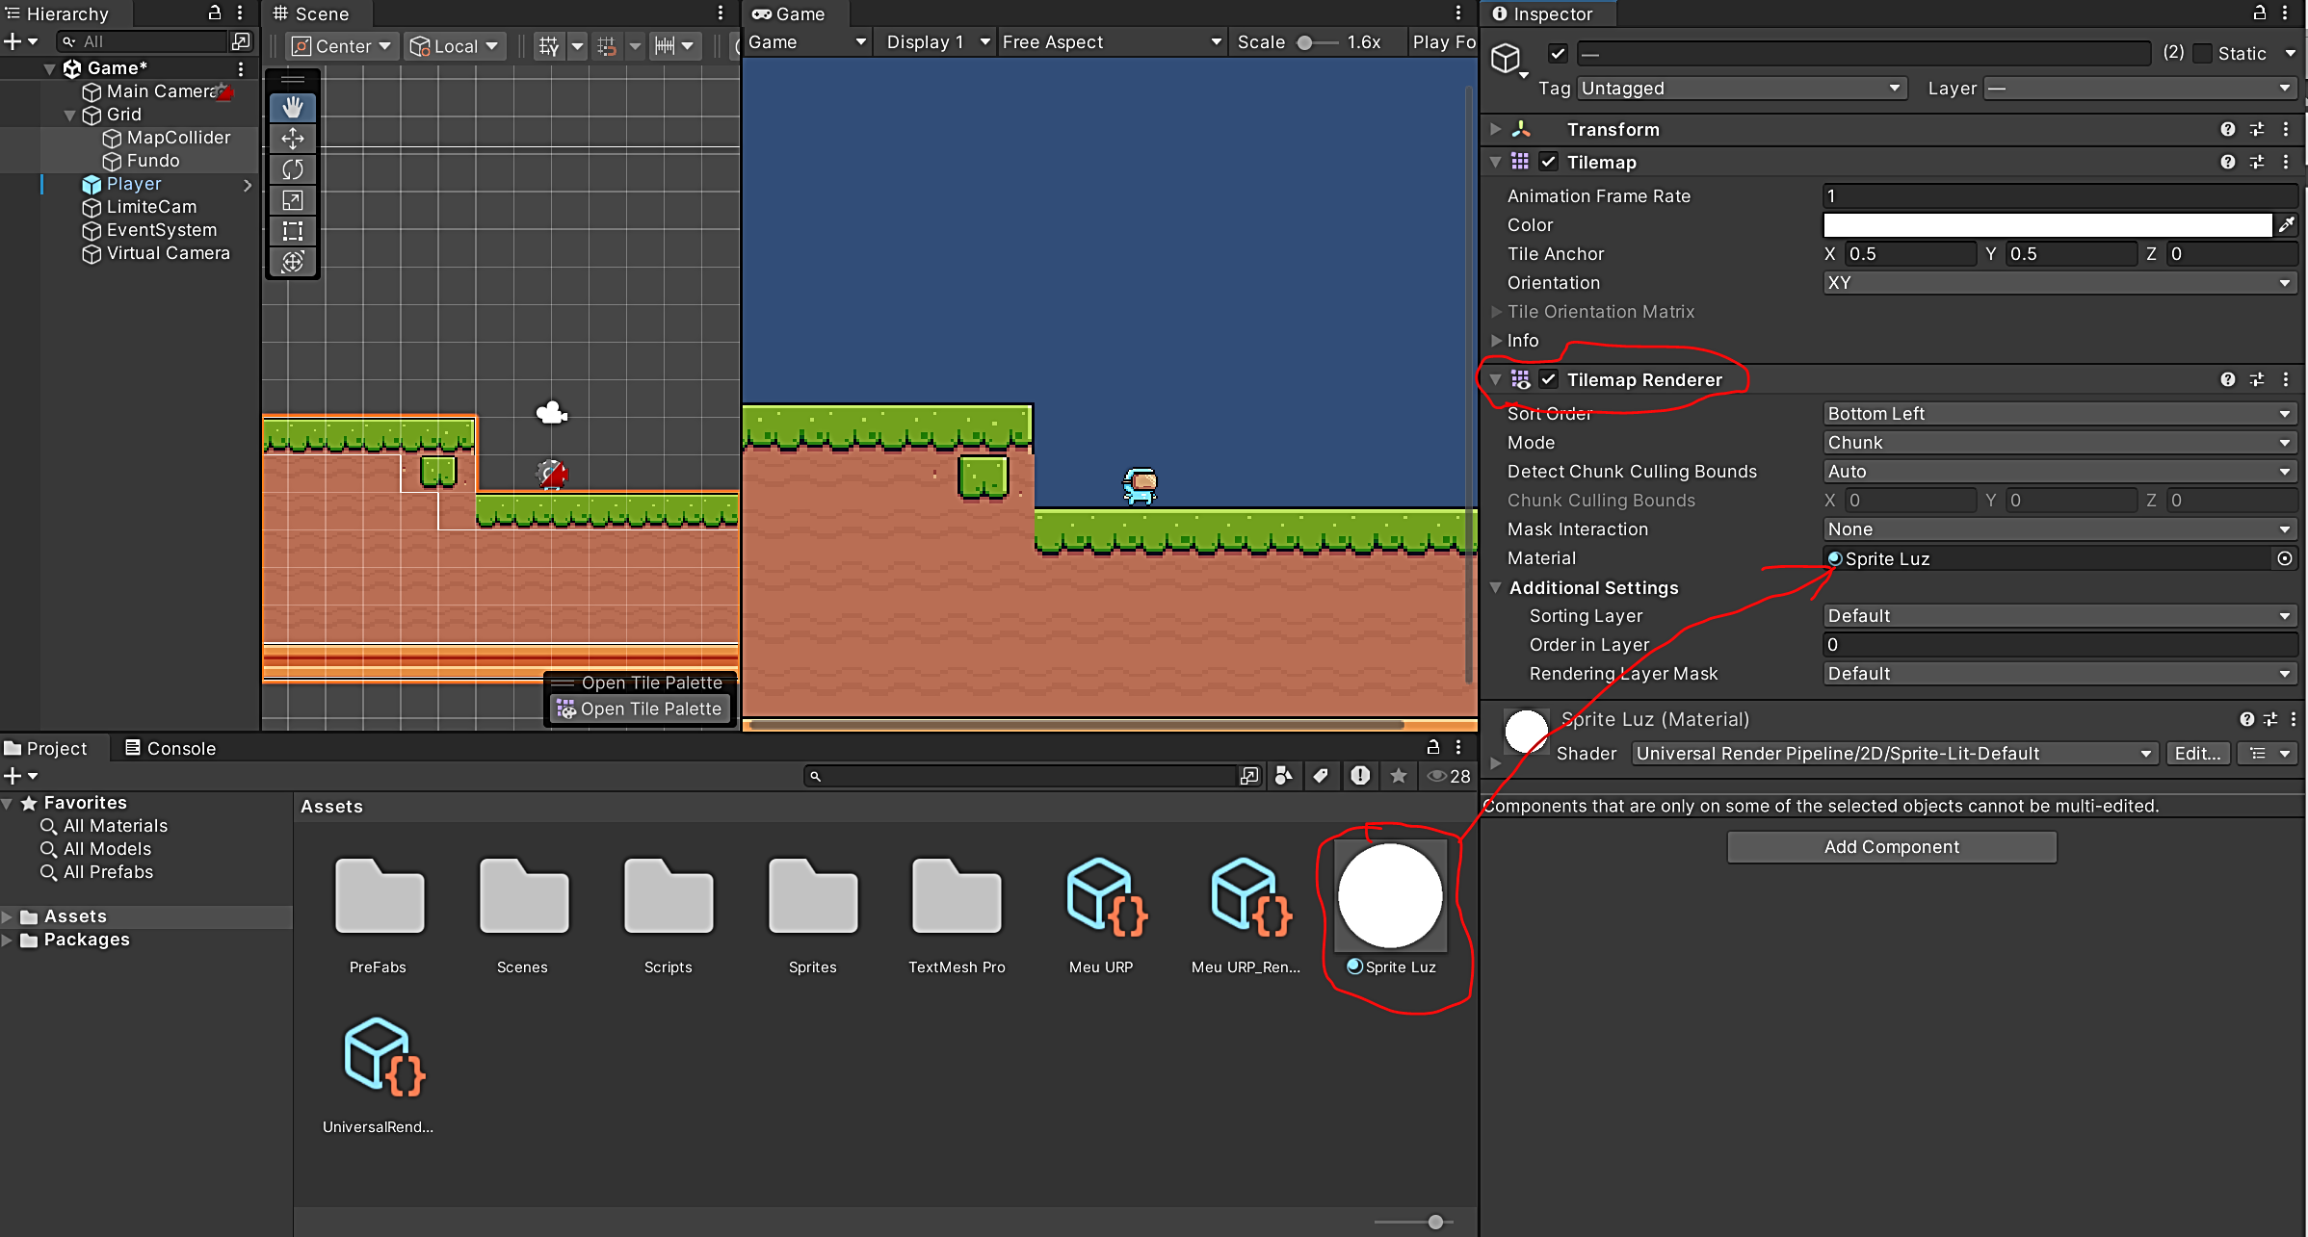Click the Add Component button

click(x=1891, y=847)
